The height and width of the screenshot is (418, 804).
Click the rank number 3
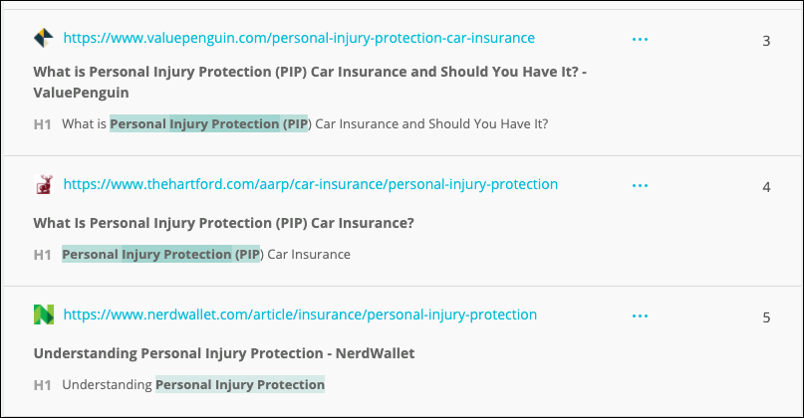[766, 41]
